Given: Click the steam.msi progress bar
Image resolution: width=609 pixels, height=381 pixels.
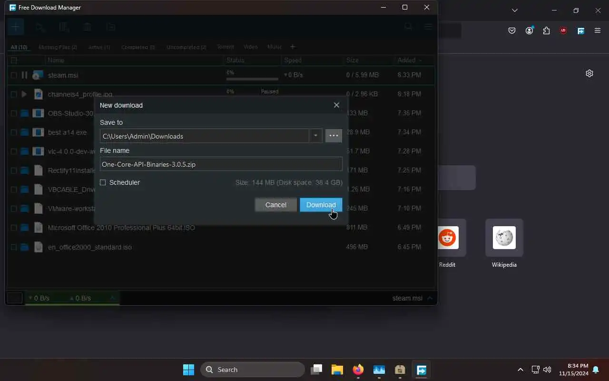Looking at the screenshot, I should [x=252, y=79].
